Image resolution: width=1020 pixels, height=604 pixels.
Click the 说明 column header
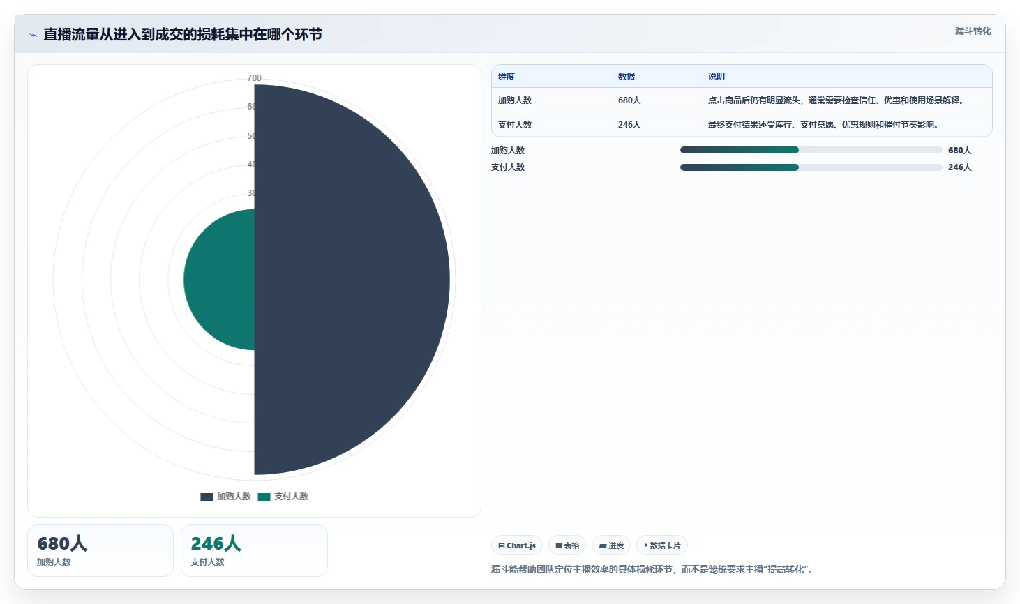tap(717, 77)
